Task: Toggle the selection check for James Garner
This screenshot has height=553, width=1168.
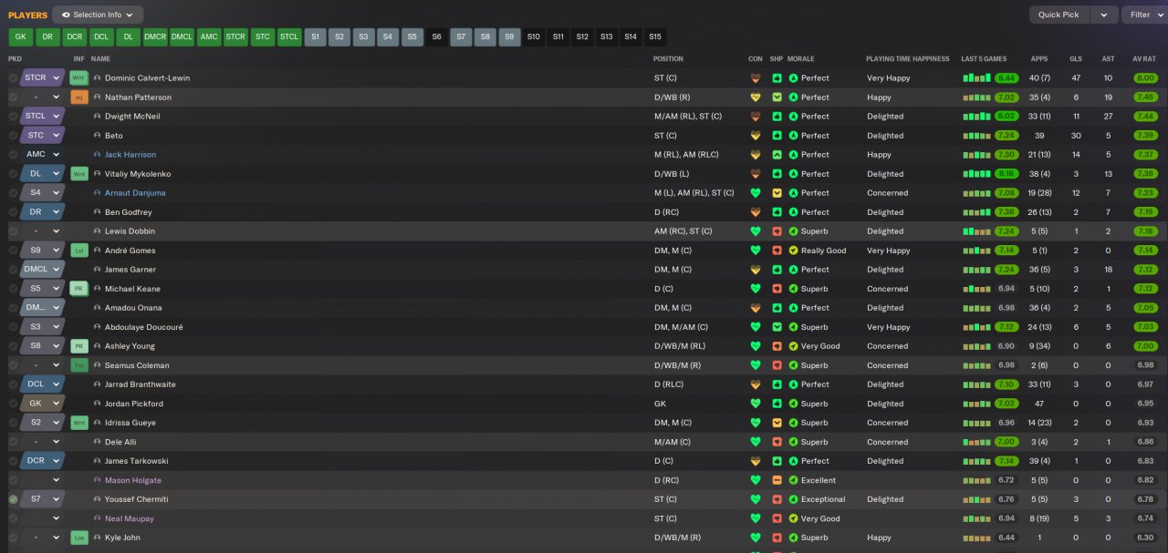Action: [13, 270]
